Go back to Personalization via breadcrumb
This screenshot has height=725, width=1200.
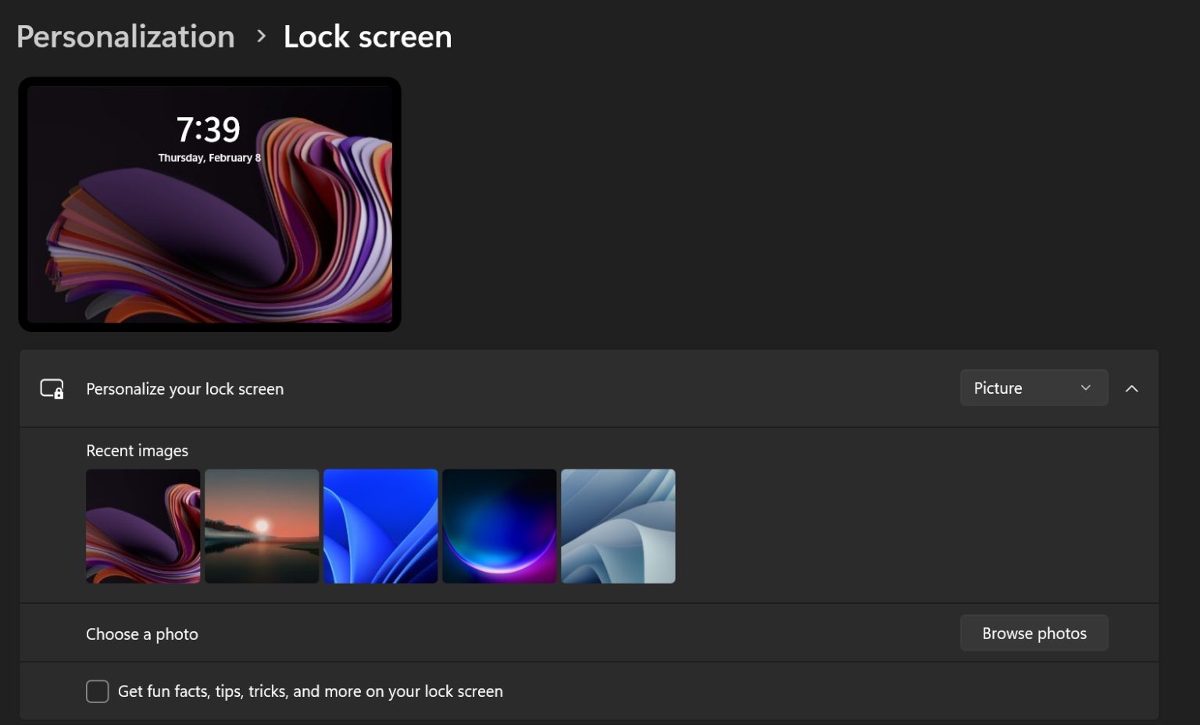point(125,37)
